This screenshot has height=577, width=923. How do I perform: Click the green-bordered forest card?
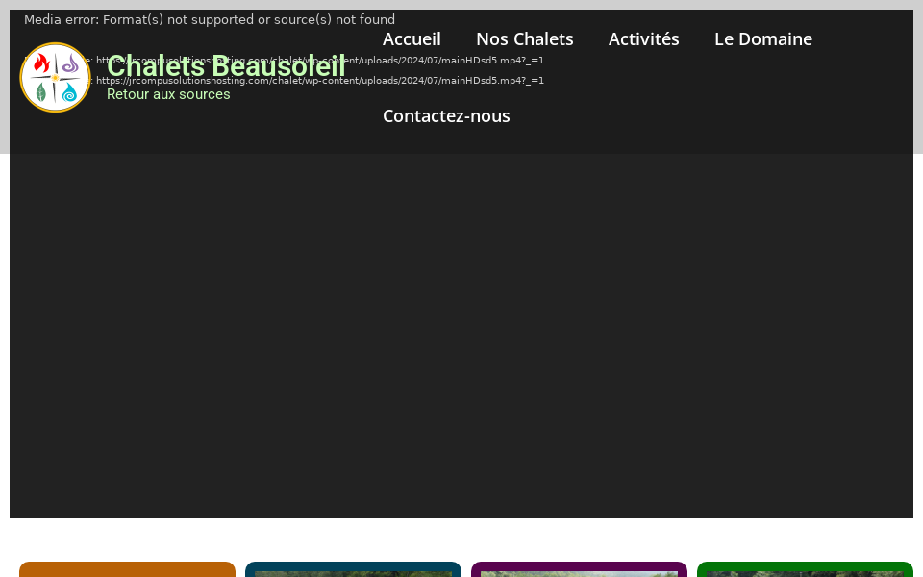[805, 569]
